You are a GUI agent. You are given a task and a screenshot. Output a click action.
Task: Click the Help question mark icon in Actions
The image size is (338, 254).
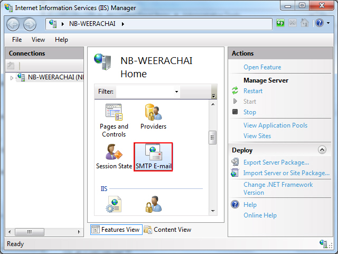[235, 204]
